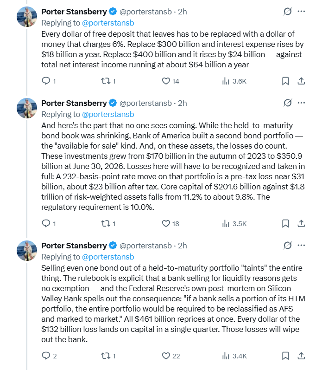Image resolution: width=316 pixels, height=370 pixels.
Task: Open more options on the second tweet
Action: tap(301, 103)
